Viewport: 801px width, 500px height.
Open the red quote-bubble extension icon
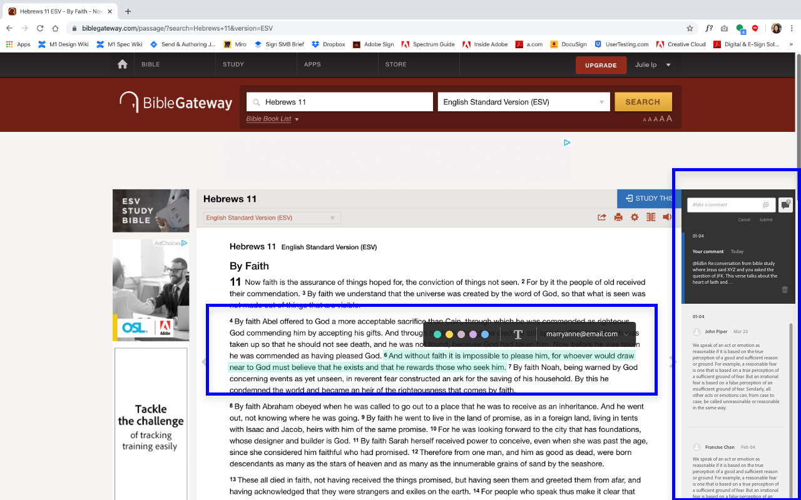click(755, 28)
